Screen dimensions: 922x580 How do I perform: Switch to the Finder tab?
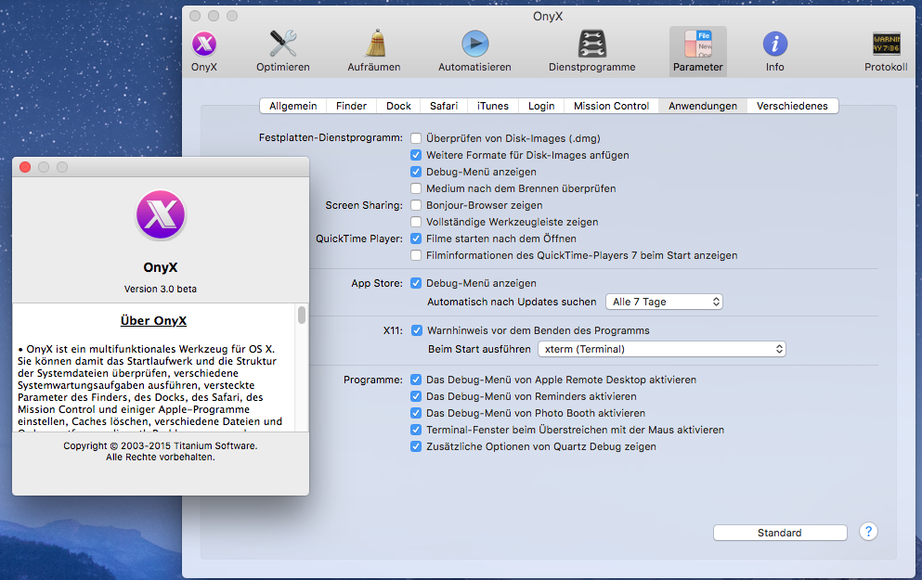click(x=351, y=106)
